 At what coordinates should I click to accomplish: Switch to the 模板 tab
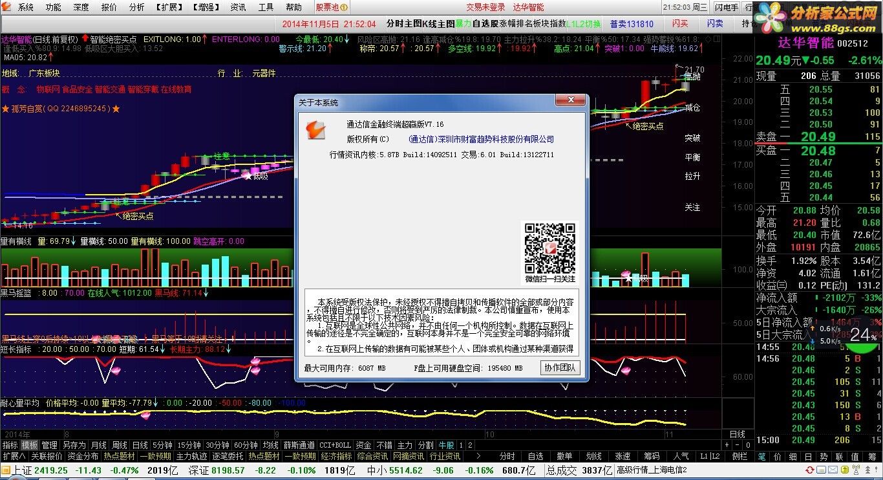point(30,446)
